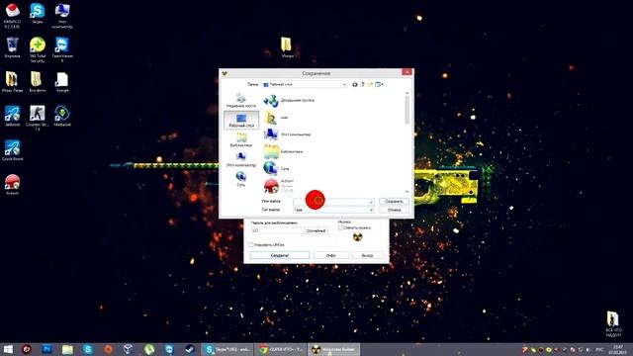Open Steam from the taskbar
Screen dimensions: 633x356
click(x=190, y=349)
